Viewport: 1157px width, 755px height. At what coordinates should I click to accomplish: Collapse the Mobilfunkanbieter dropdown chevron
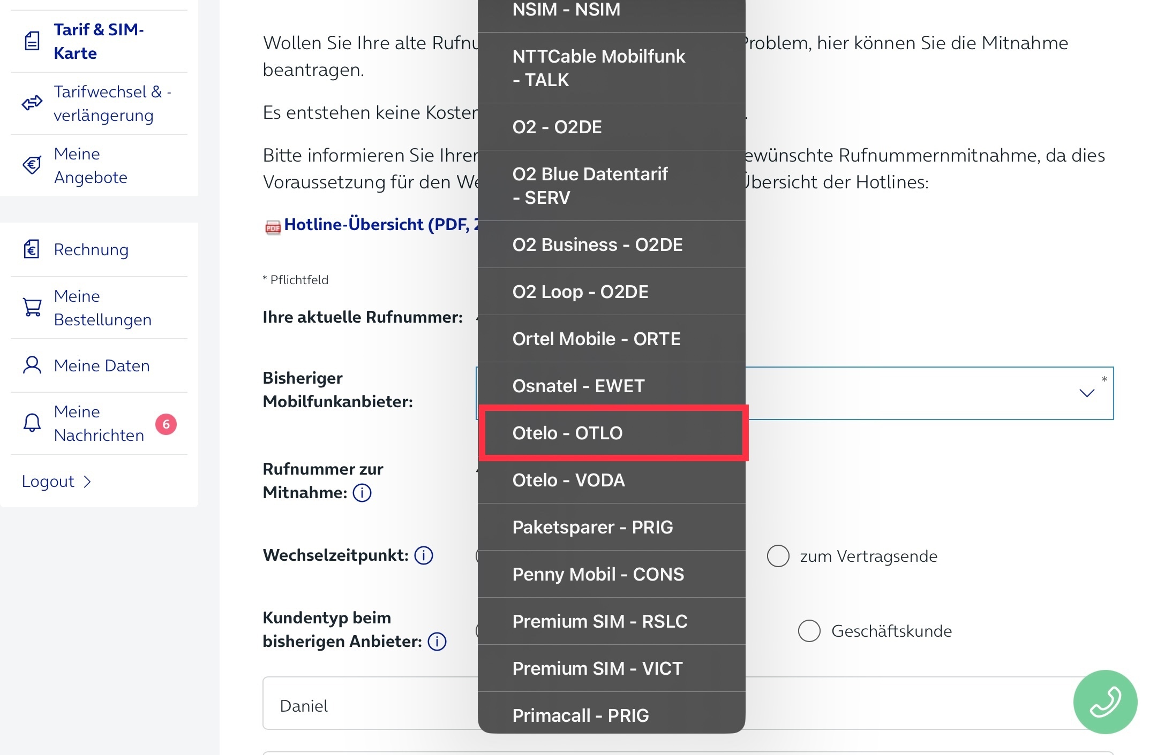tap(1087, 393)
